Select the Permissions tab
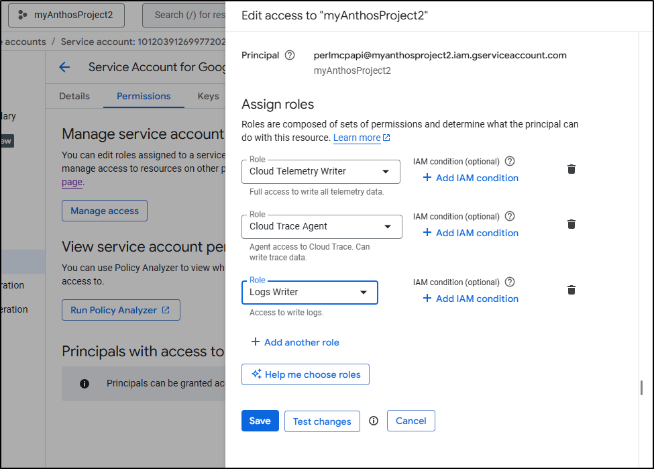This screenshot has width=654, height=469. pyautogui.click(x=144, y=96)
